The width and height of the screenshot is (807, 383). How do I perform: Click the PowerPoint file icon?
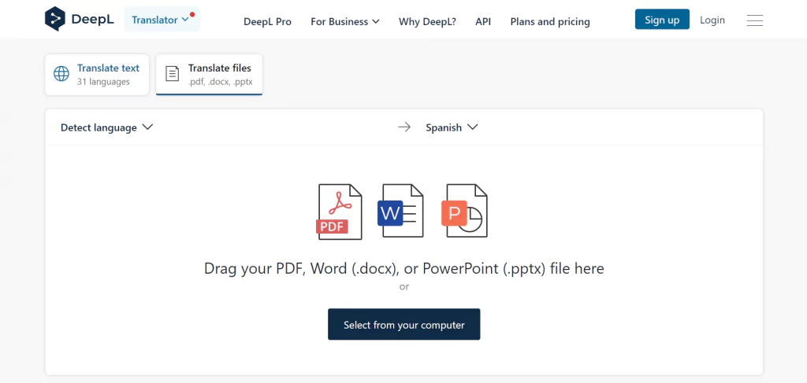[x=464, y=211]
